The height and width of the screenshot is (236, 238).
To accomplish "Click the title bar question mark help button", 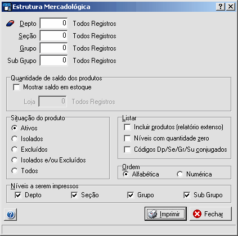I will tap(221, 7).
